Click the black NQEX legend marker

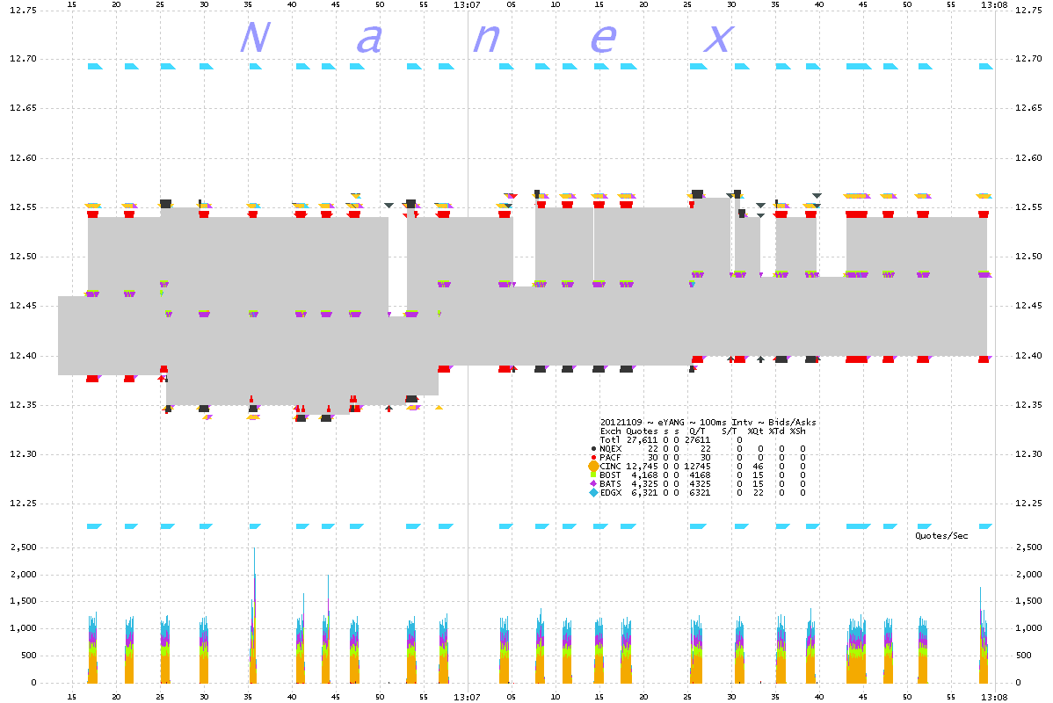coord(593,448)
